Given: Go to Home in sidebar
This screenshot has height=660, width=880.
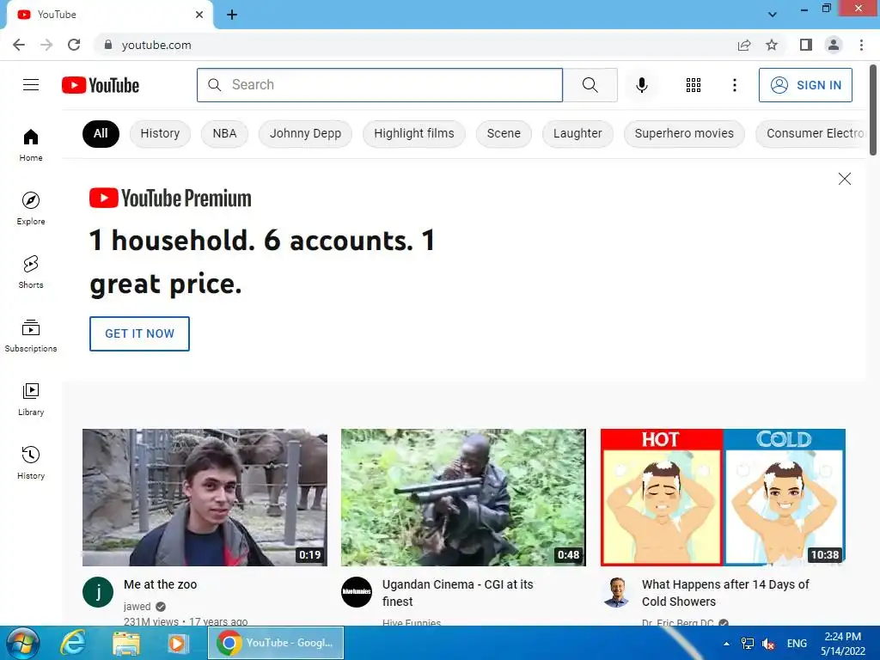Looking at the screenshot, I should pos(31,145).
